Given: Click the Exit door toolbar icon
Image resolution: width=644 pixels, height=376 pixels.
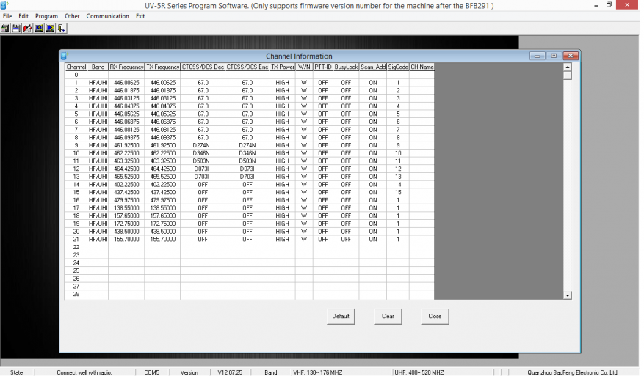Looking at the screenshot, I should [x=62, y=29].
